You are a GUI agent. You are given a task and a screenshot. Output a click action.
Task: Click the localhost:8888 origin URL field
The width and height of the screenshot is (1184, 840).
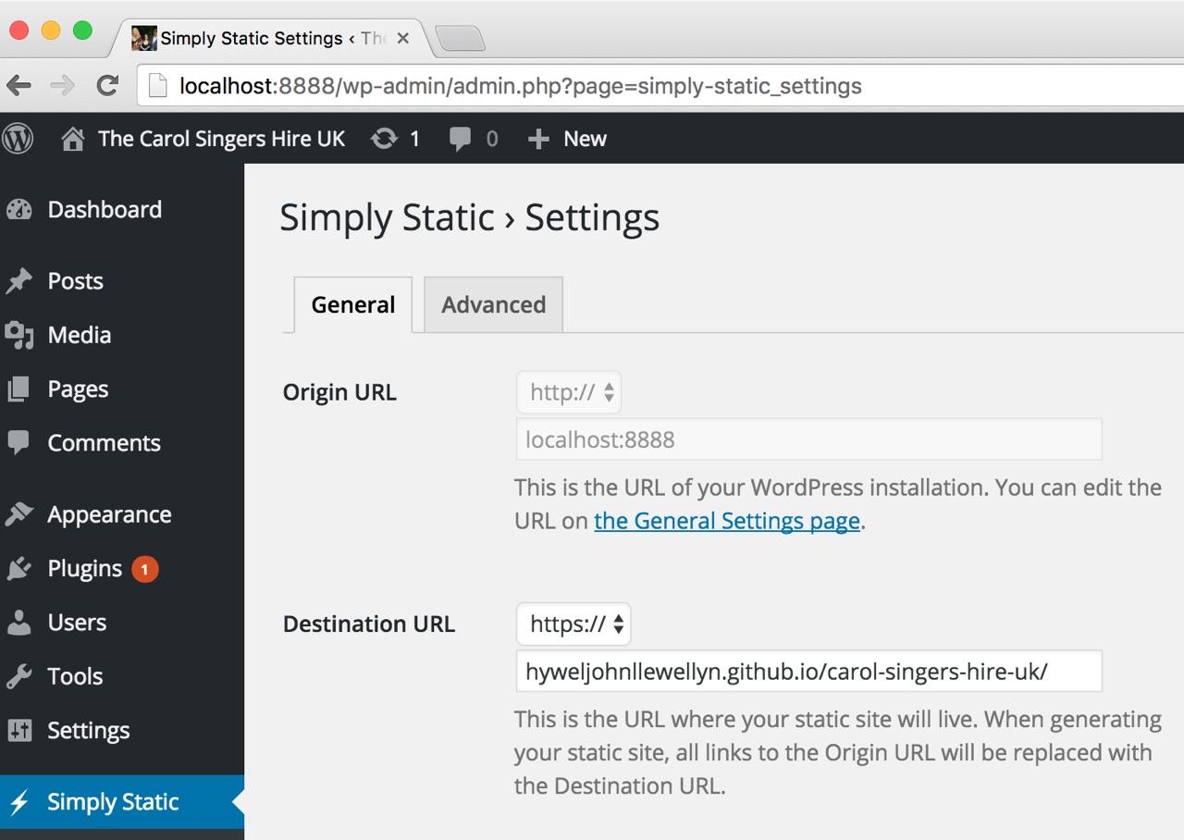coord(808,439)
